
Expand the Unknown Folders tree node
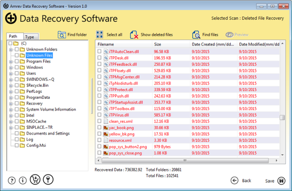tap(11, 50)
